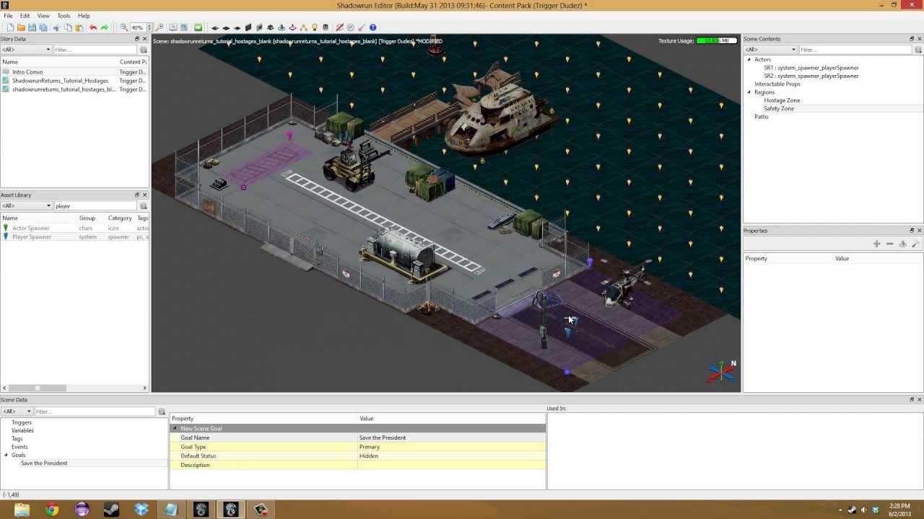Collapse the Actors tree node

749,59
